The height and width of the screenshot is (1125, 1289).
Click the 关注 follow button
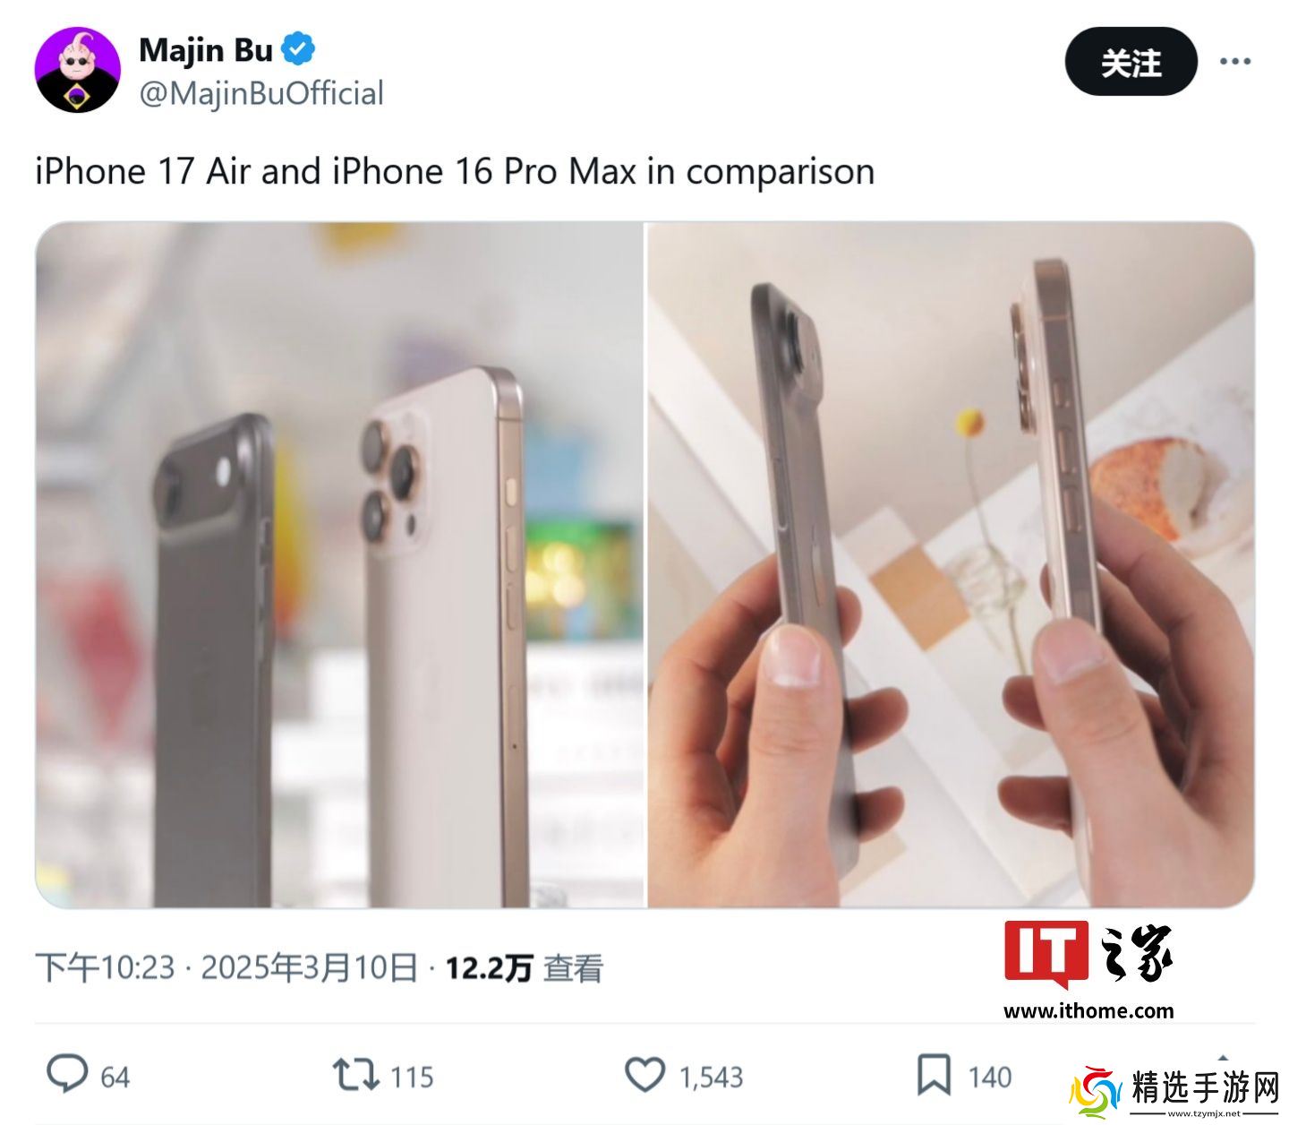[x=1131, y=62]
